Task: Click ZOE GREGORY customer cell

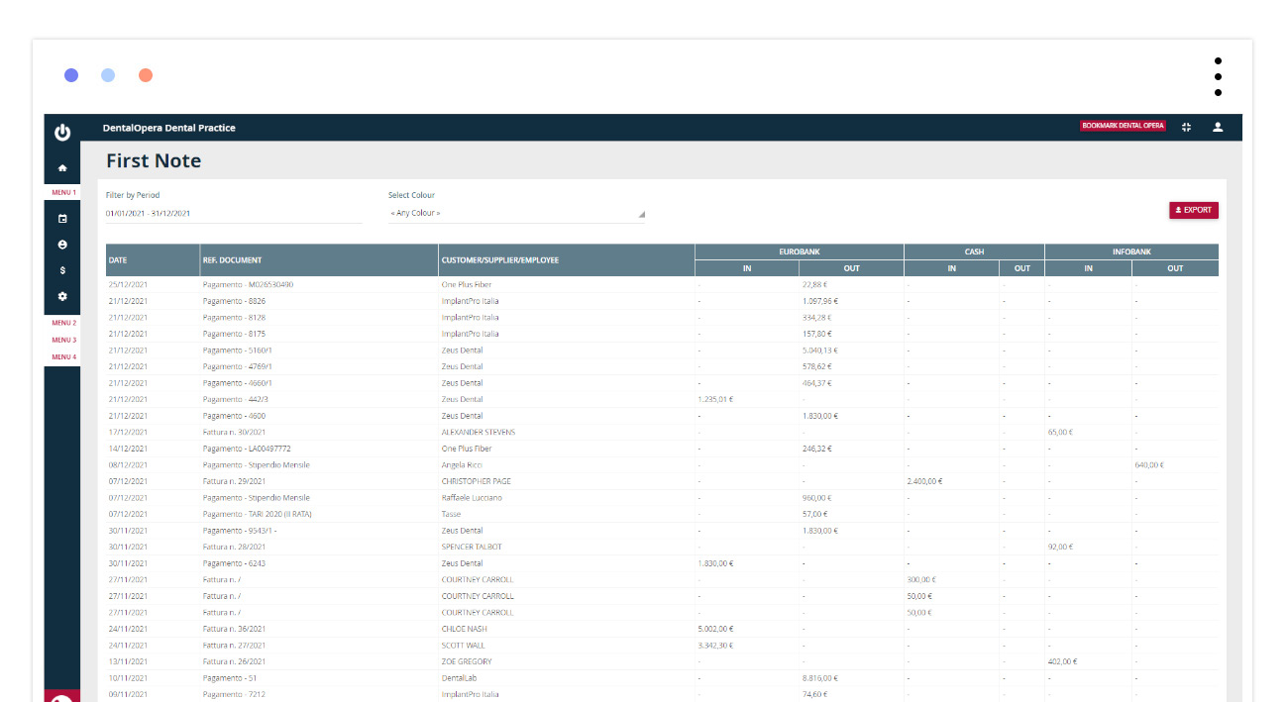Action: pyautogui.click(x=467, y=661)
